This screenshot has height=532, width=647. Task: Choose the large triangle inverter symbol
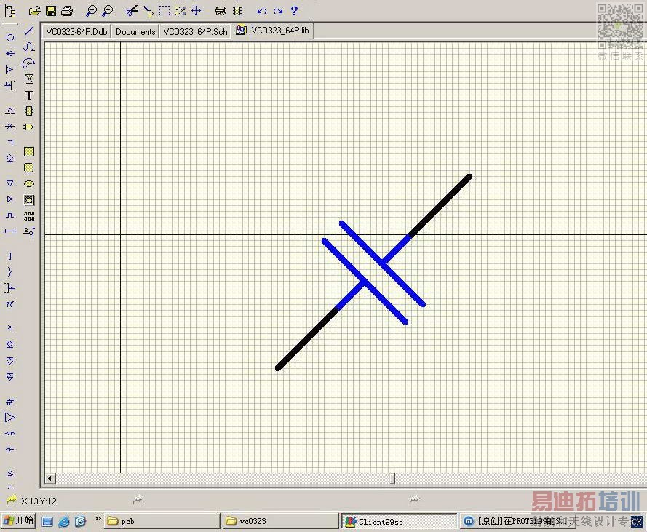(10, 417)
